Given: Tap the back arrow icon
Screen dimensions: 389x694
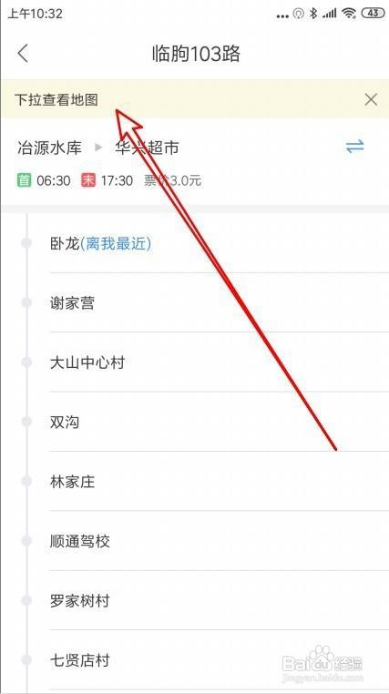Looking at the screenshot, I should [x=23, y=54].
